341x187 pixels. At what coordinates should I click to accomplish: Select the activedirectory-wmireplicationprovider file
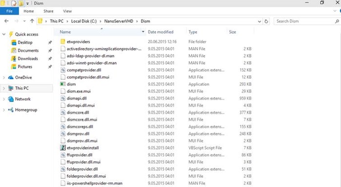[104, 49]
